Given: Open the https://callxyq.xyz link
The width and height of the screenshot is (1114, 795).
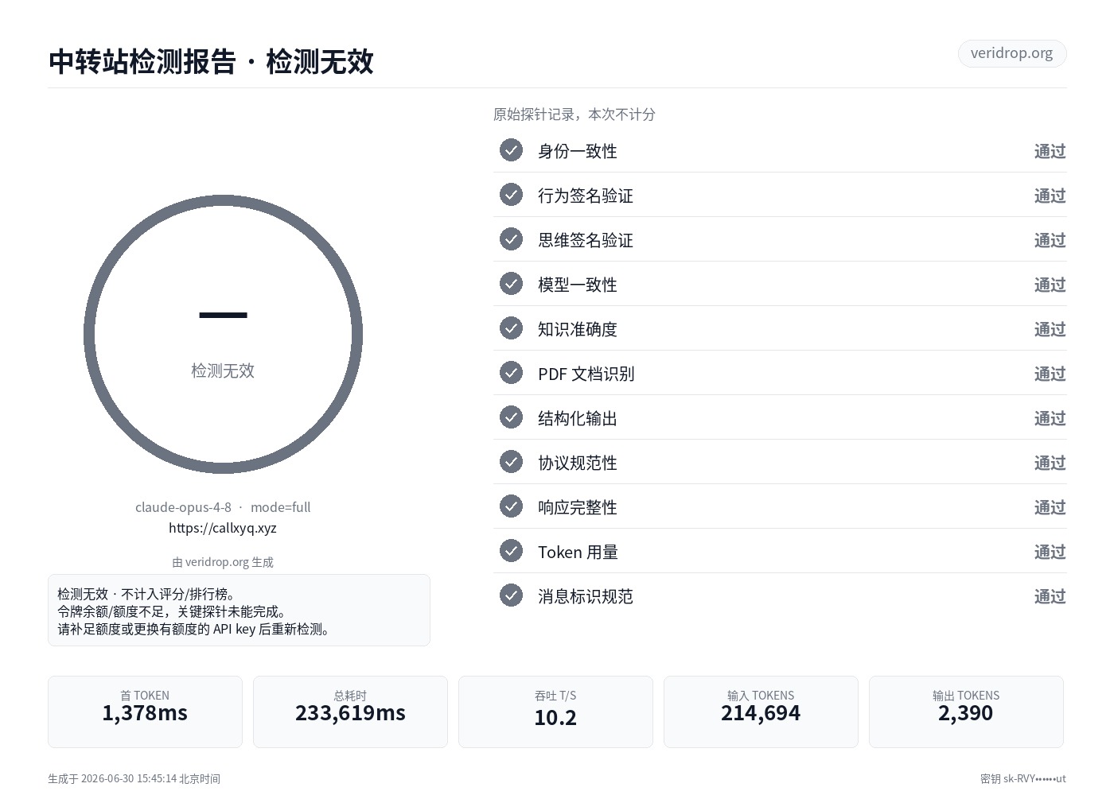Looking at the screenshot, I should tap(223, 528).
